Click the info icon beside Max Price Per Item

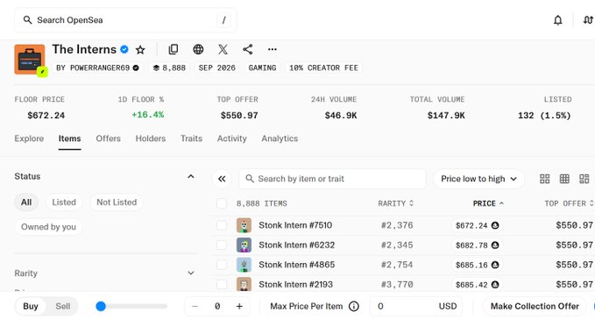click(354, 306)
